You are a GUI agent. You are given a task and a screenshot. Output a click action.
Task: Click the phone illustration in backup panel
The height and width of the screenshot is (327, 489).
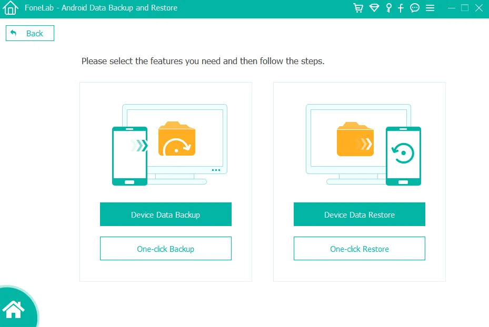click(129, 156)
